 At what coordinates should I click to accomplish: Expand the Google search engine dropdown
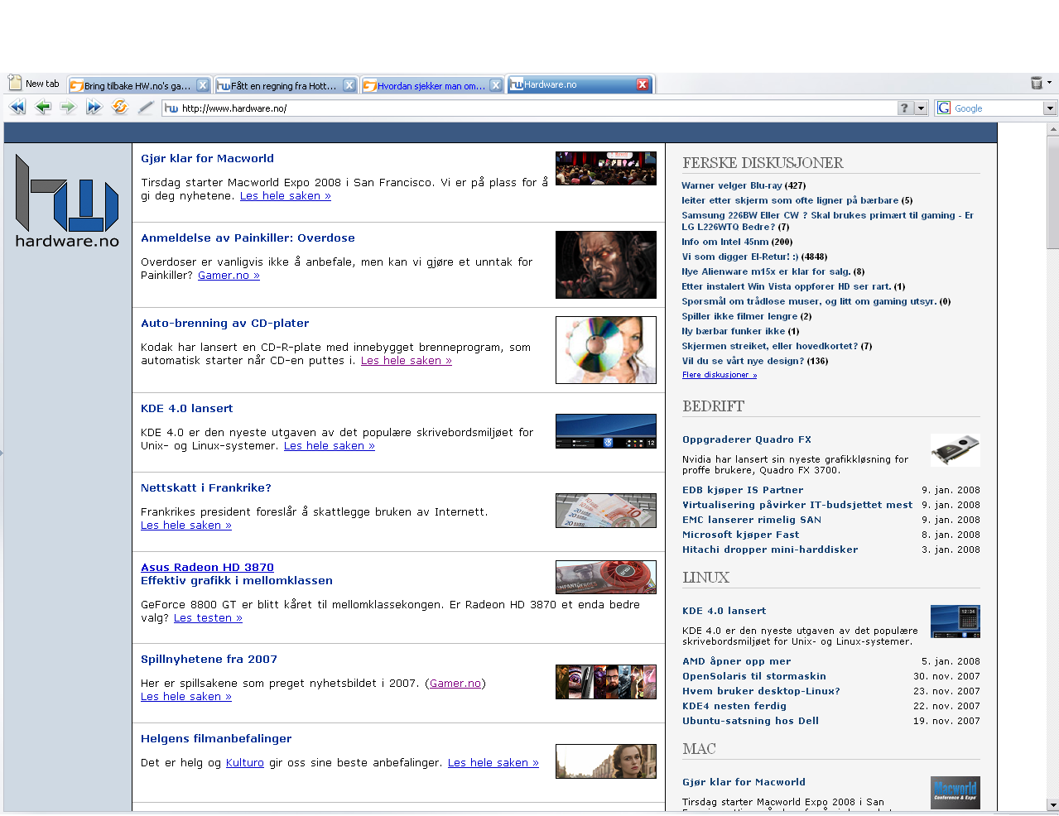pos(1050,108)
